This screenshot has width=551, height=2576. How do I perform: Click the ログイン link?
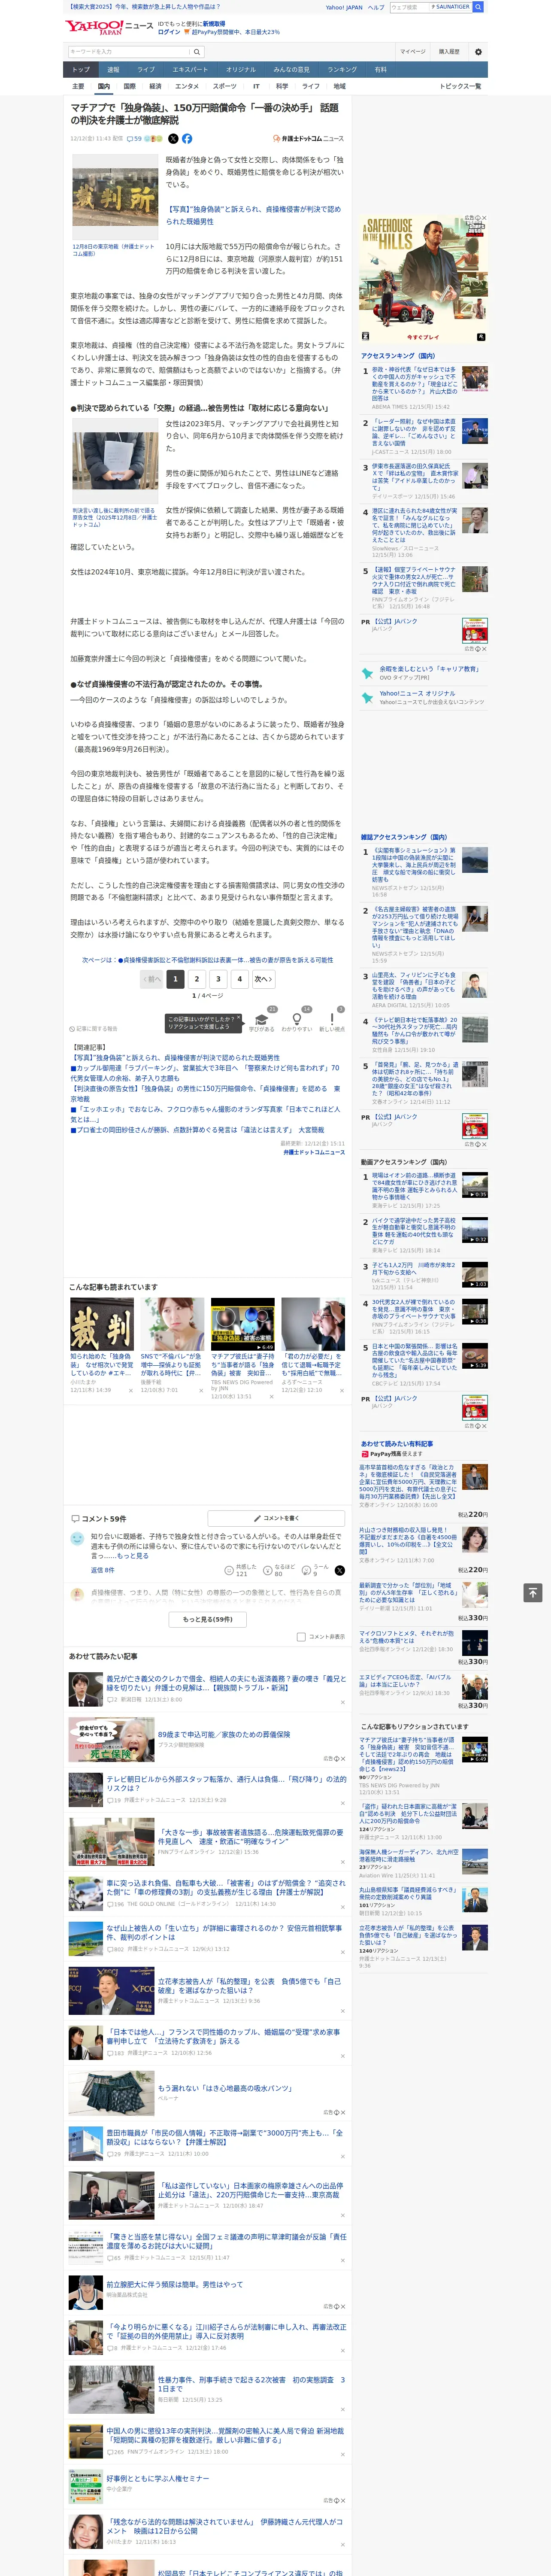coord(169,32)
